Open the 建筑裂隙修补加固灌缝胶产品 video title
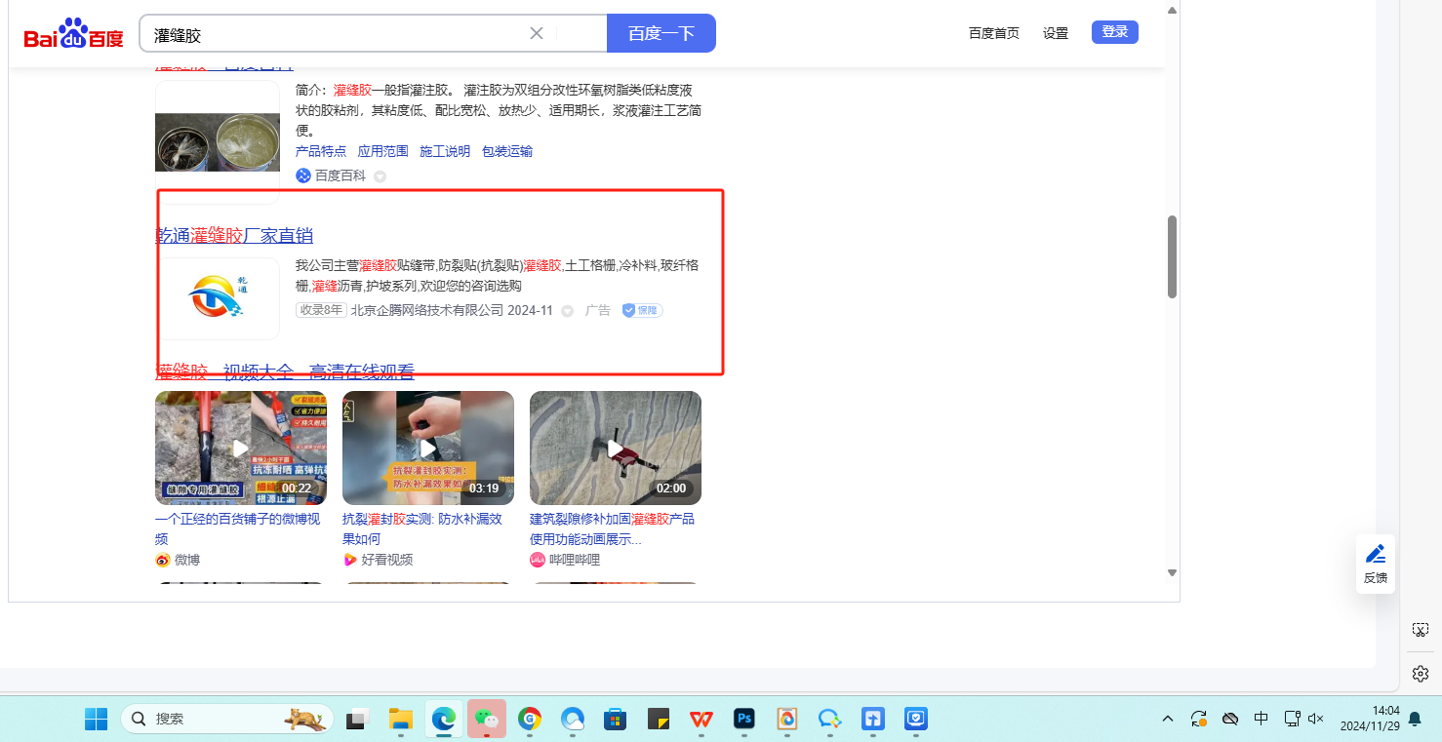This screenshot has width=1442, height=742. 613,528
